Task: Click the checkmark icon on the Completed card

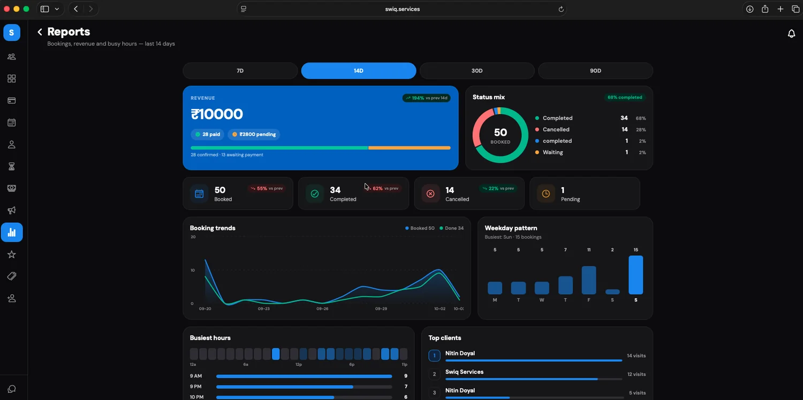Action: [x=315, y=194]
